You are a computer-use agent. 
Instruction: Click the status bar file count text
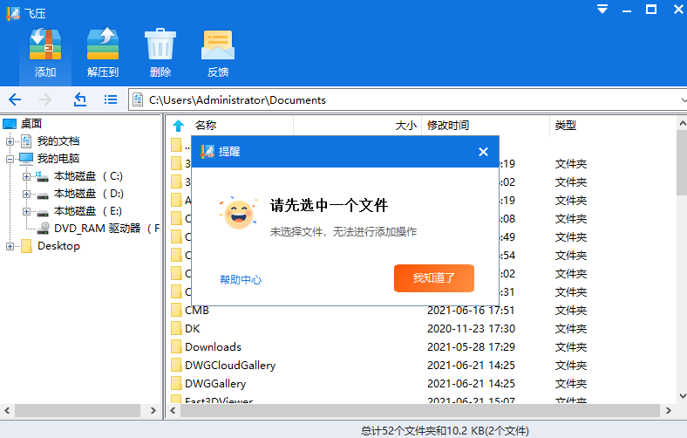[x=445, y=431]
